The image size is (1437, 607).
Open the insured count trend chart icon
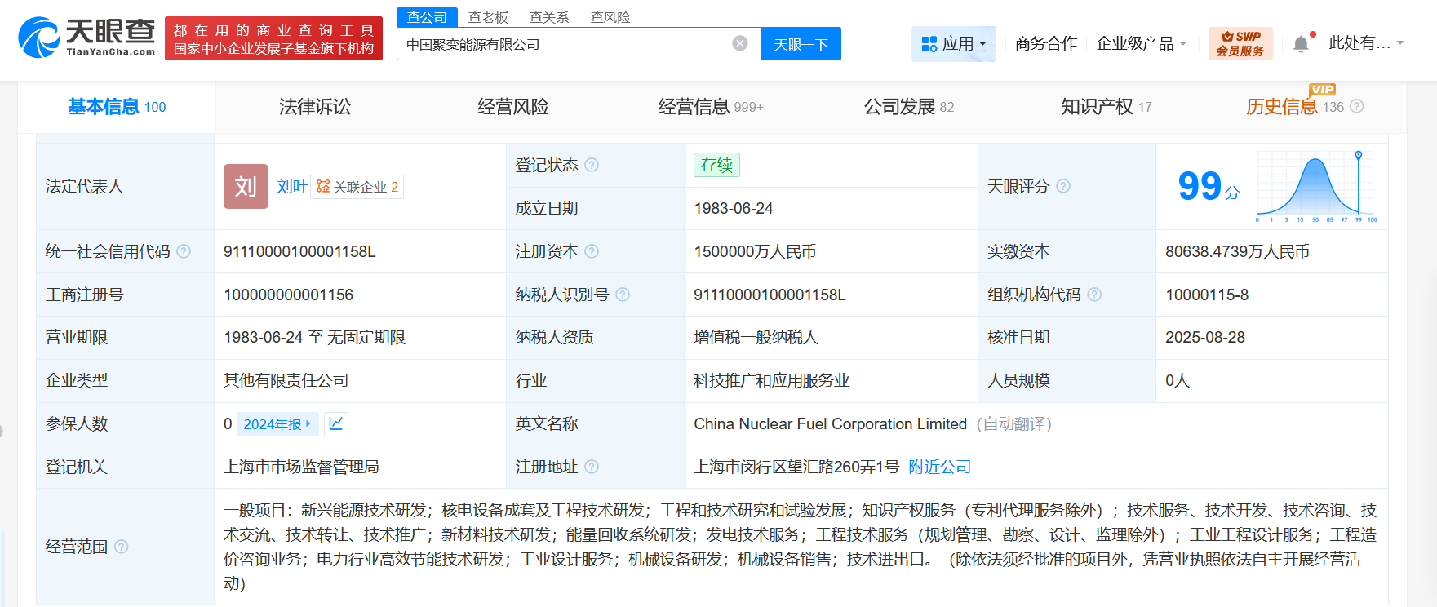[x=336, y=423]
